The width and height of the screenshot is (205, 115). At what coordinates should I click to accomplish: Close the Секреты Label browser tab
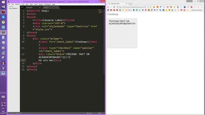(127, 4)
